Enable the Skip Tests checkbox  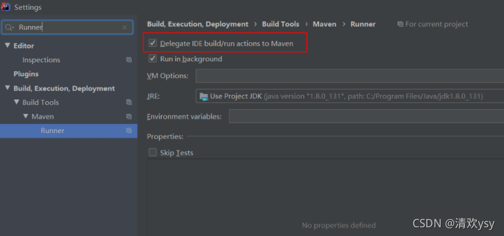click(x=153, y=152)
